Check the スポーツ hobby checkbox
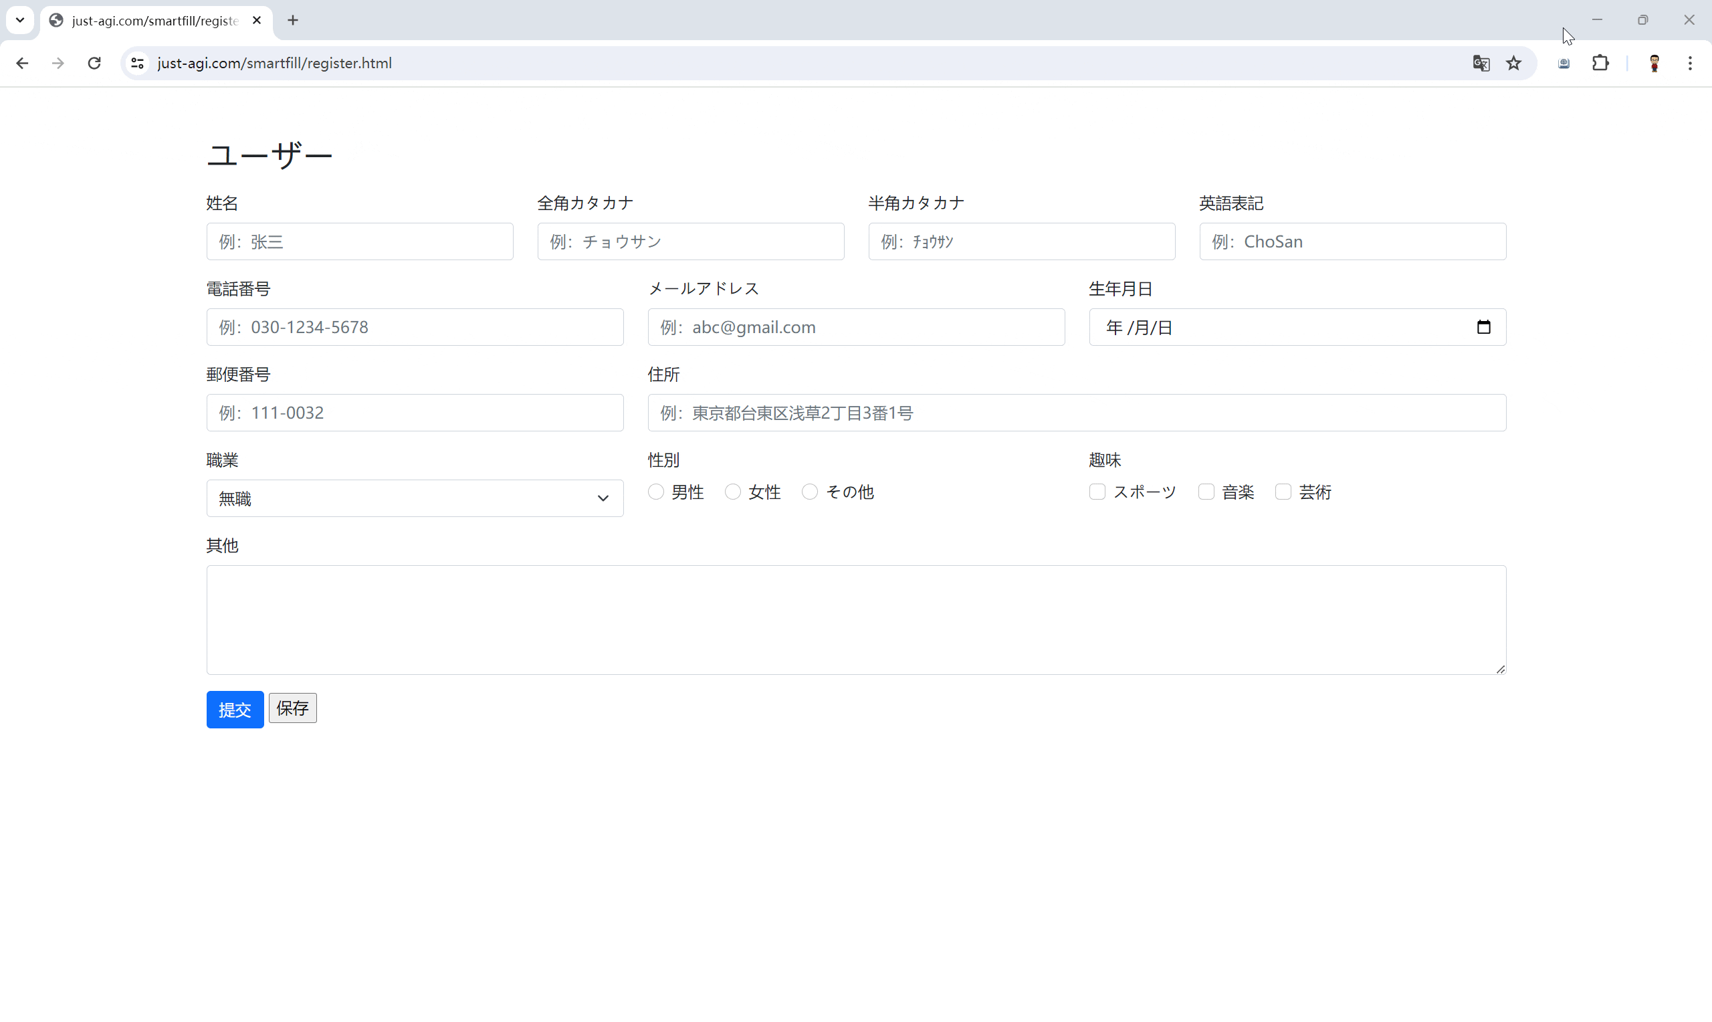 pos(1097,492)
